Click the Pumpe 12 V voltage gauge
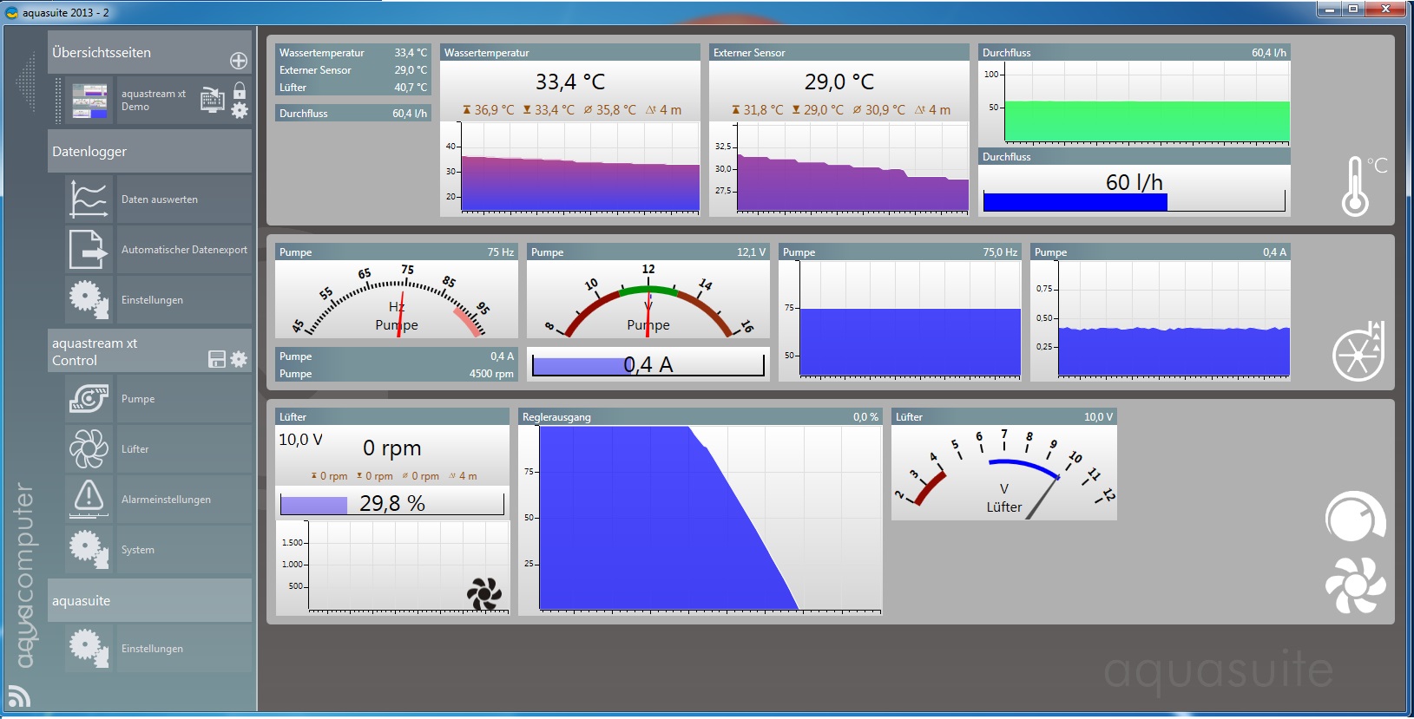Screen dimensions: 1414x719 point(648,299)
